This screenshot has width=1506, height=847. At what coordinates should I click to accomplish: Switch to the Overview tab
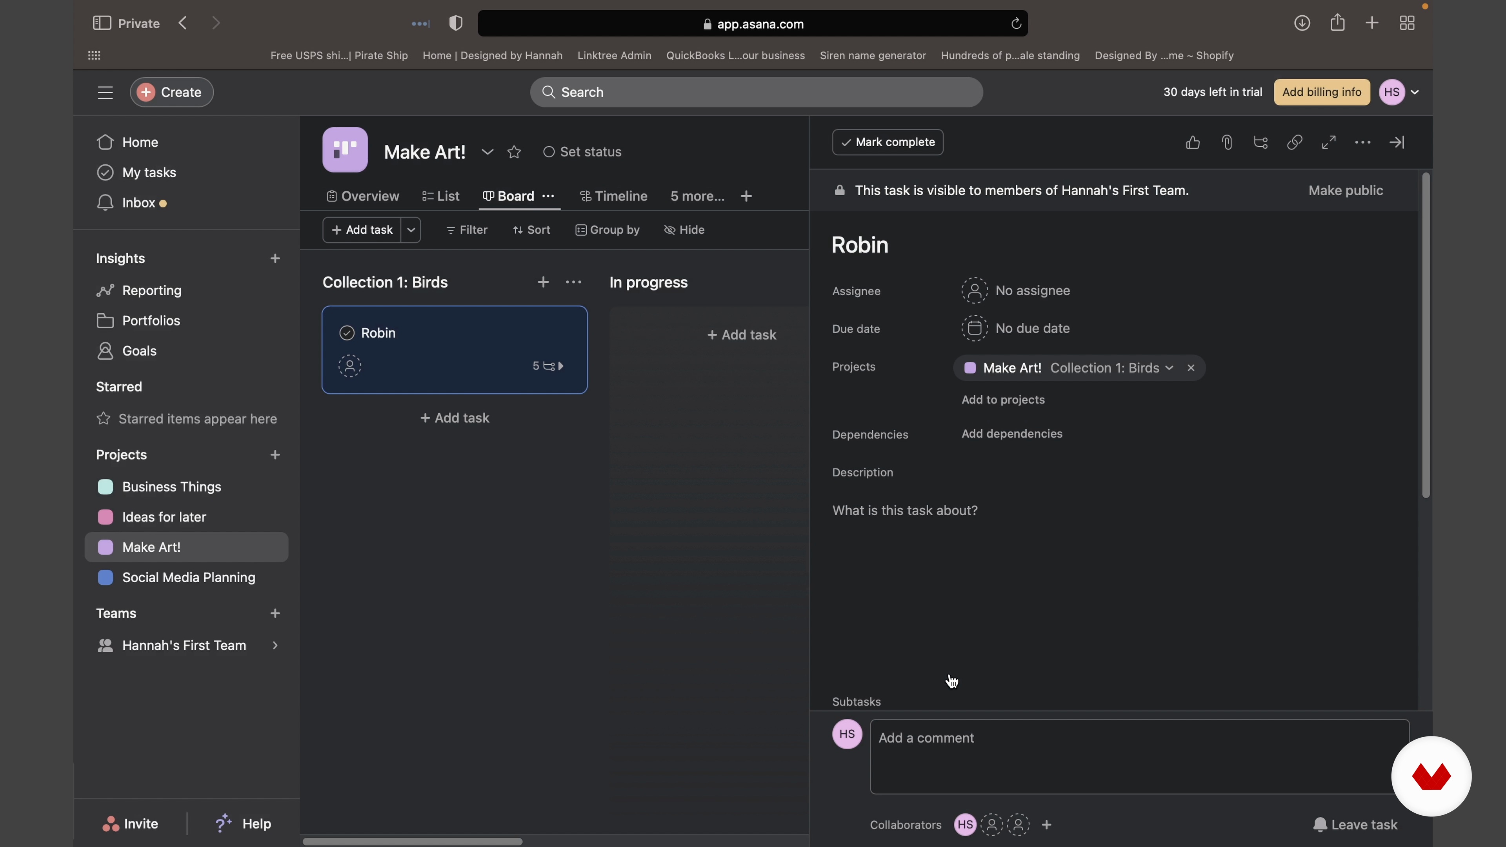point(362,196)
